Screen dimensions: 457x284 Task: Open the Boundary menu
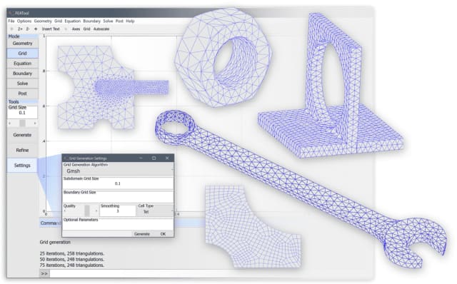click(x=92, y=21)
